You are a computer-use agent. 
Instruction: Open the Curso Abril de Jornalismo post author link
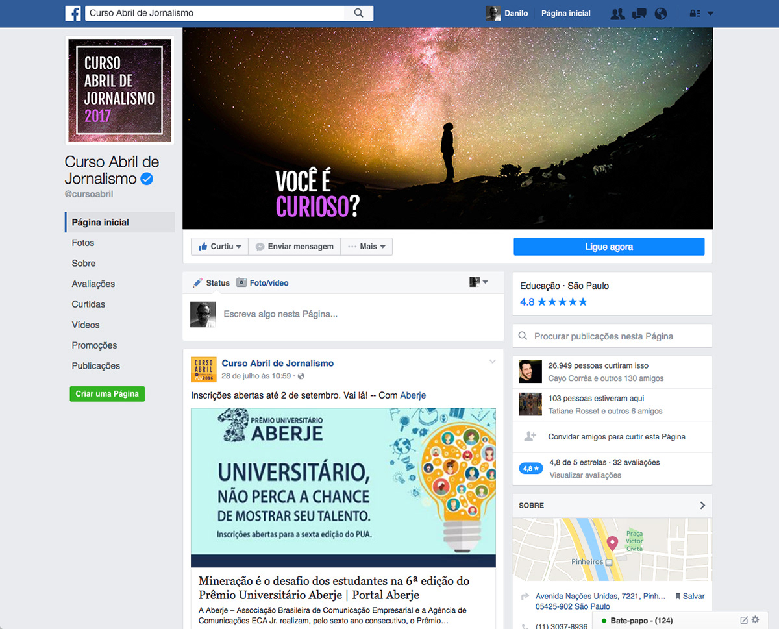pos(278,364)
